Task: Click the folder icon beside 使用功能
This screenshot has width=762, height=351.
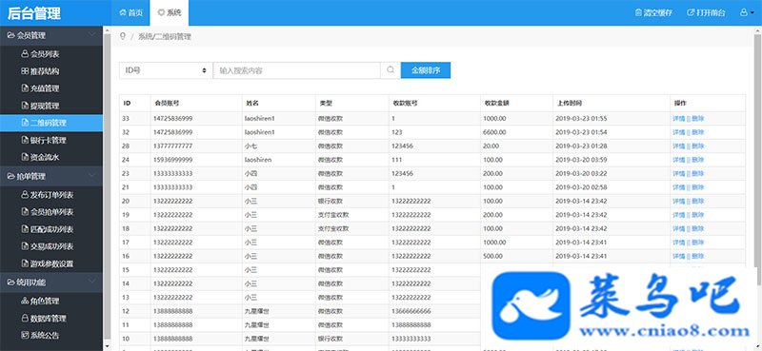Action: click(10, 283)
